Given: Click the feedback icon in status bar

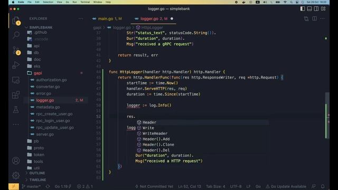Looking at the screenshot, I should coord(313,186).
